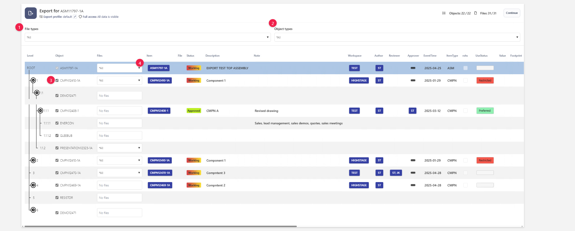Click ST approver badge in CMPN12408-1 row
Image resolution: width=575 pixels, height=231 pixels.
click(412, 111)
